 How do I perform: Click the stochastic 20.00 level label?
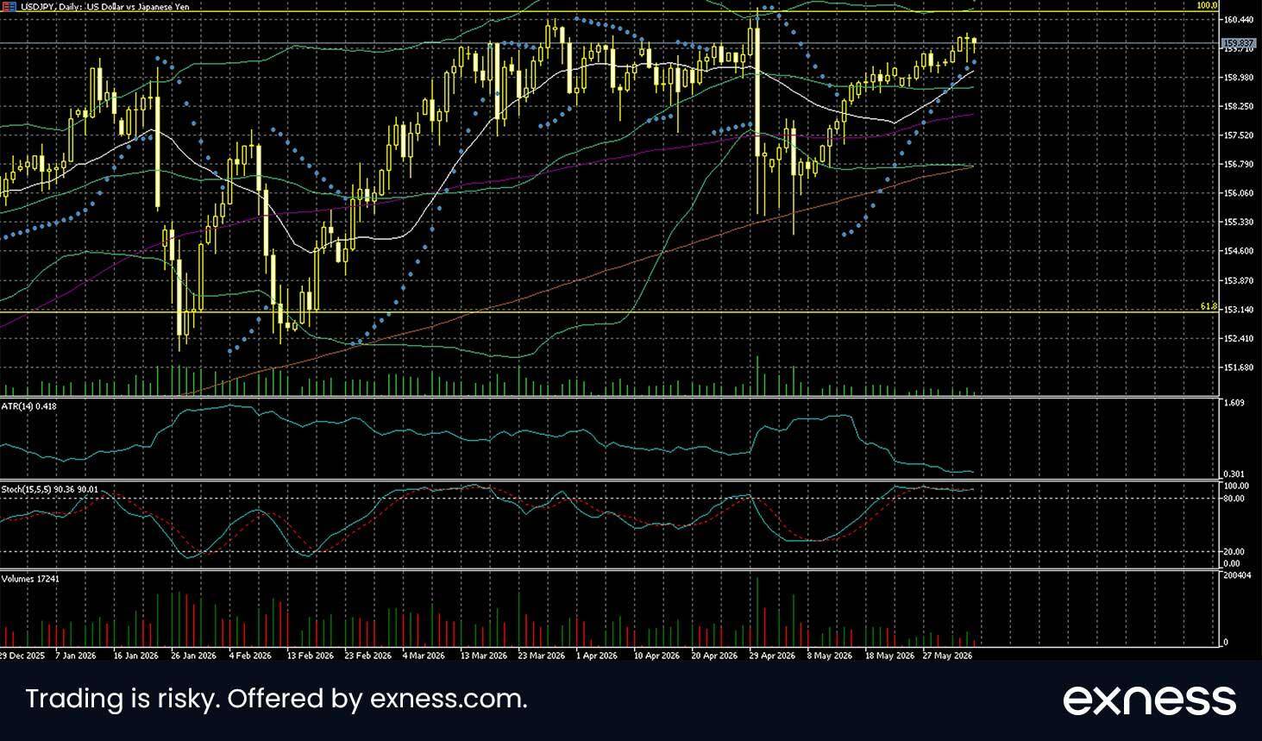point(1234,552)
